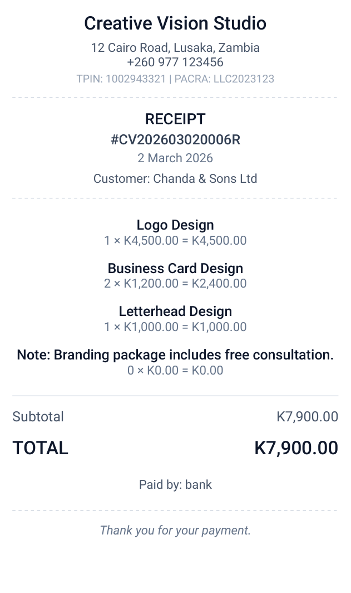This screenshot has height=593, width=351.
Task: Click the bold TOTAL amount K7,900.00
Action: pyautogui.click(x=296, y=448)
